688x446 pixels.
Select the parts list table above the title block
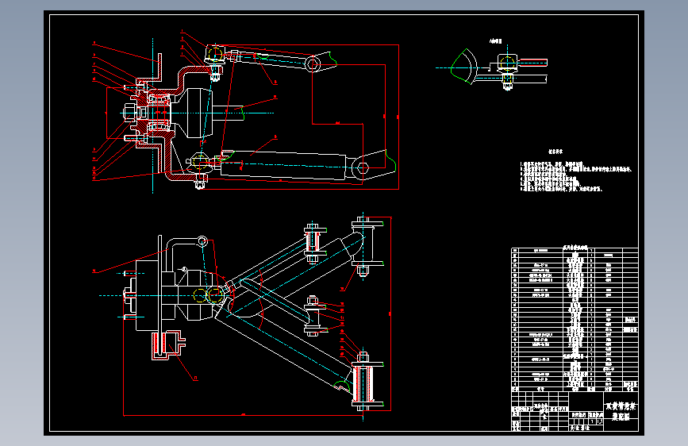575,320
